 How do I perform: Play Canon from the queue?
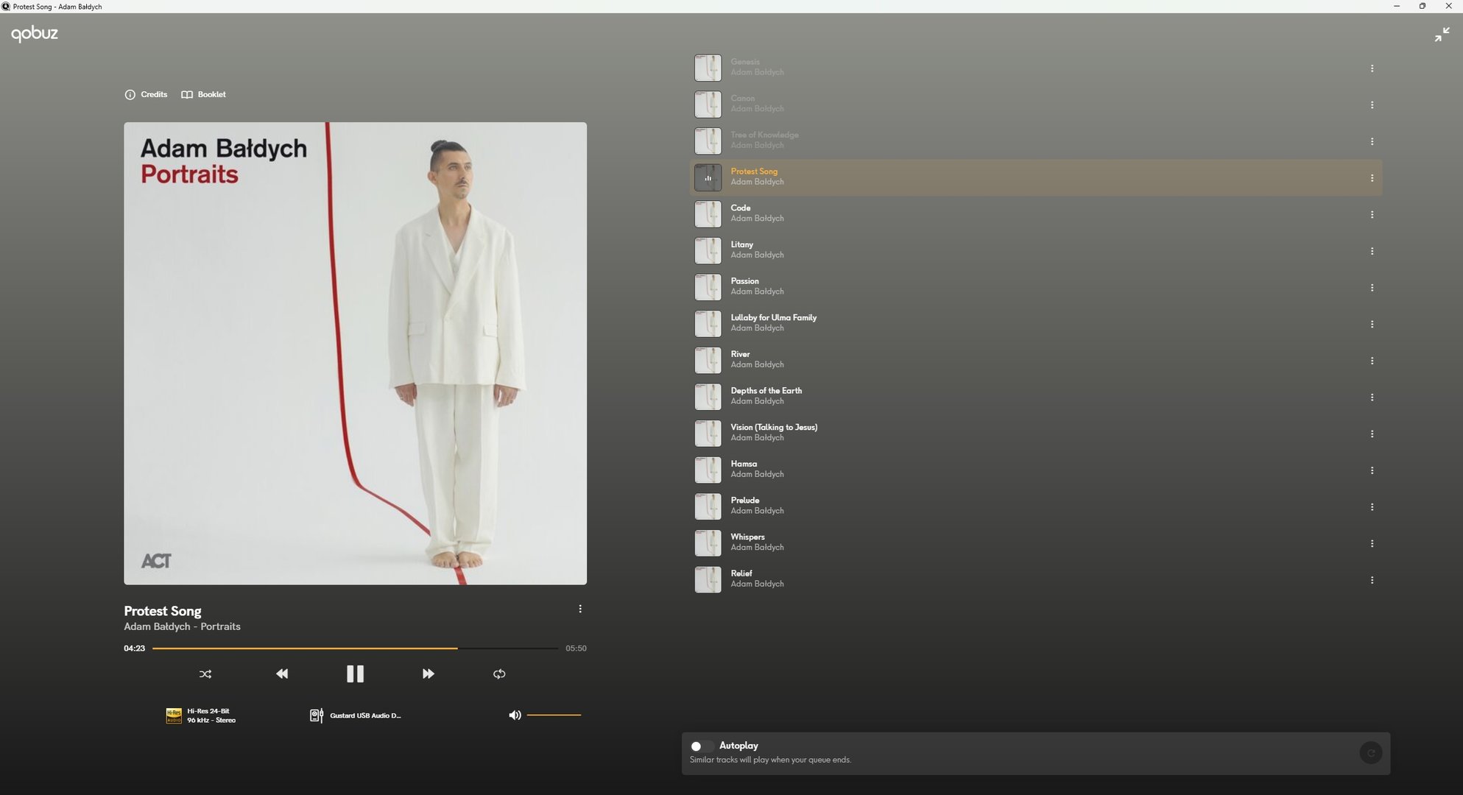(1035, 105)
